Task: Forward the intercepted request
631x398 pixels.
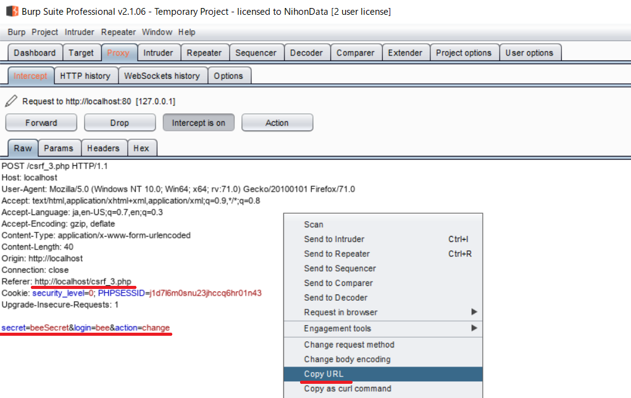Action: click(x=41, y=123)
